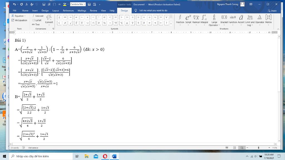Open File Explorer from the taskbar
Image resolution: width=285 pixels, height=160 pixels.
tap(87, 156)
